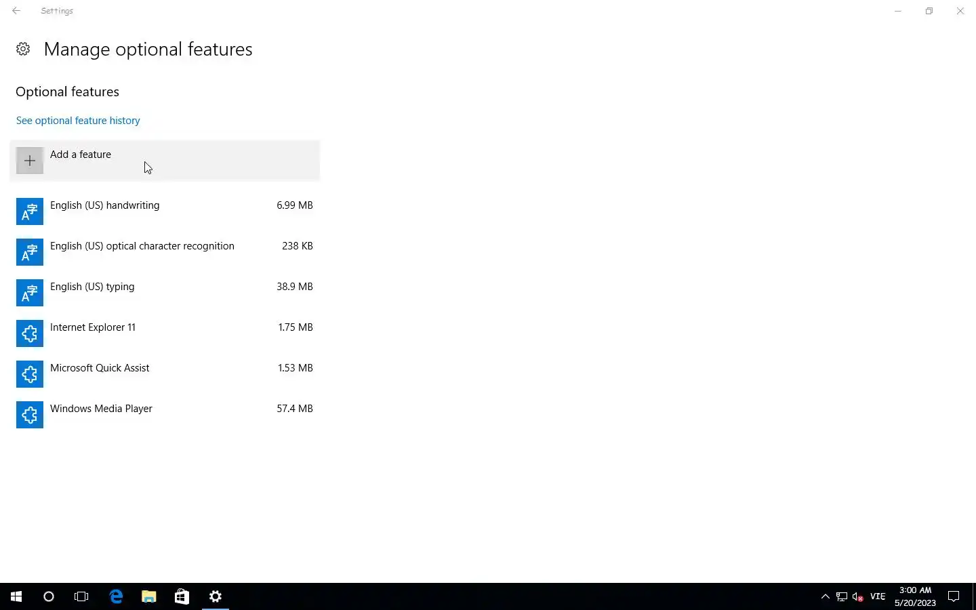Switch input language via VIE indicator
This screenshot has width=976, height=610.
tap(878, 596)
